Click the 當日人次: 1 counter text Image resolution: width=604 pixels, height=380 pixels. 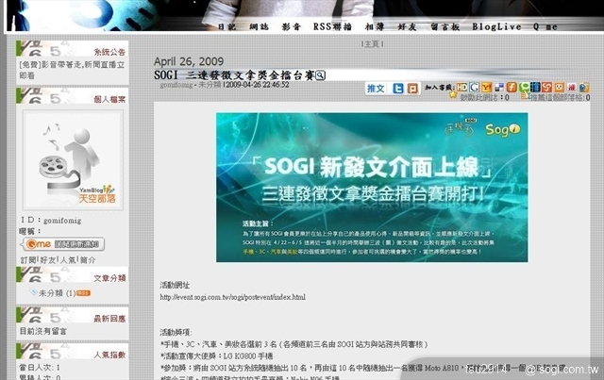(40, 368)
